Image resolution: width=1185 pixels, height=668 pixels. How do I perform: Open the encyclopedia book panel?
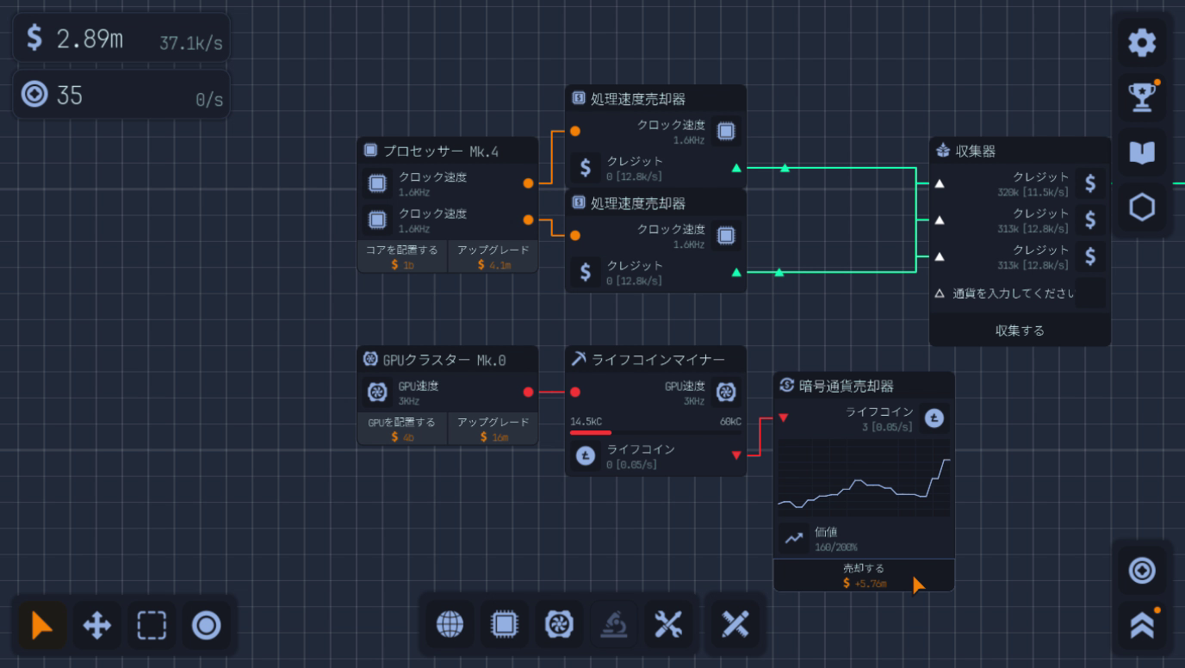(1142, 152)
